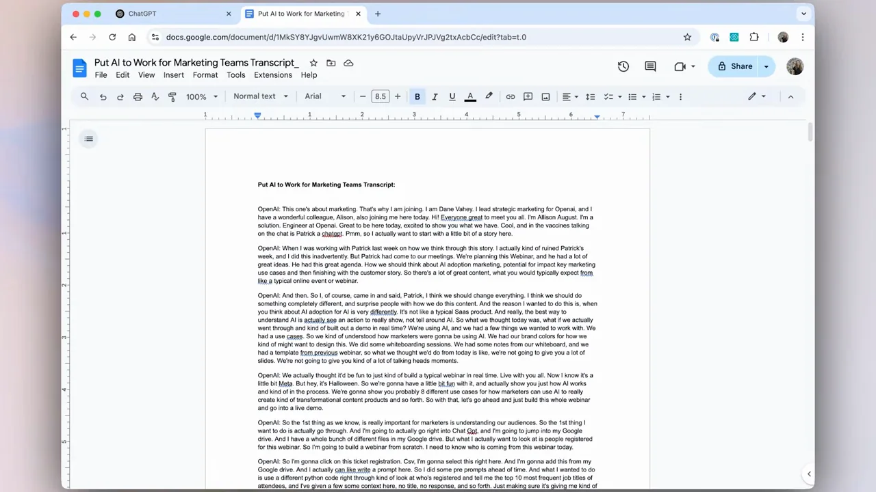
Task: Increase the font size
Action: coord(398,97)
